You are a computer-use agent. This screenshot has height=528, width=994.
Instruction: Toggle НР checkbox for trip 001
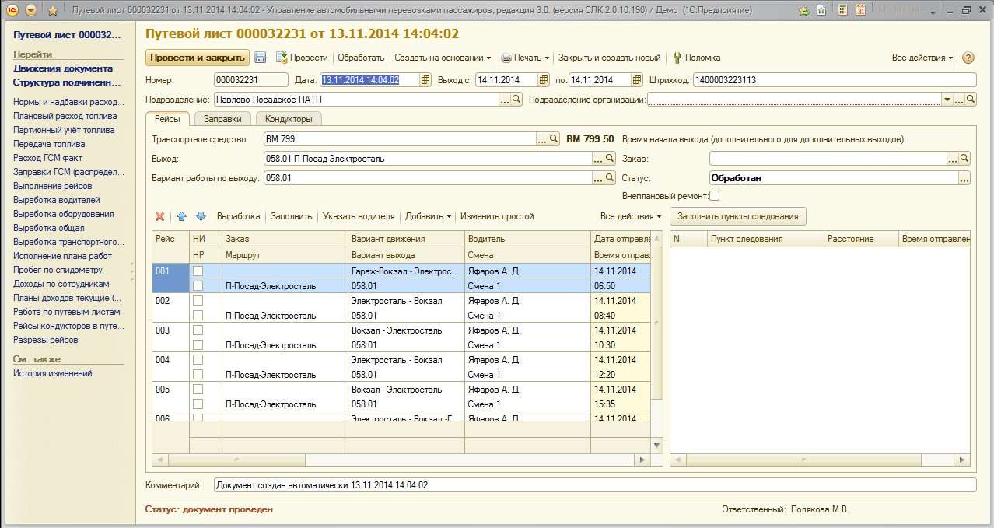[x=198, y=286]
